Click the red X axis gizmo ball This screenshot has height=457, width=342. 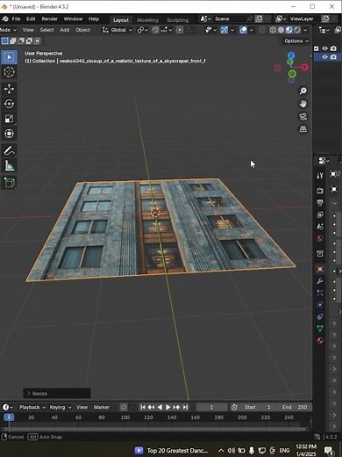pos(304,67)
